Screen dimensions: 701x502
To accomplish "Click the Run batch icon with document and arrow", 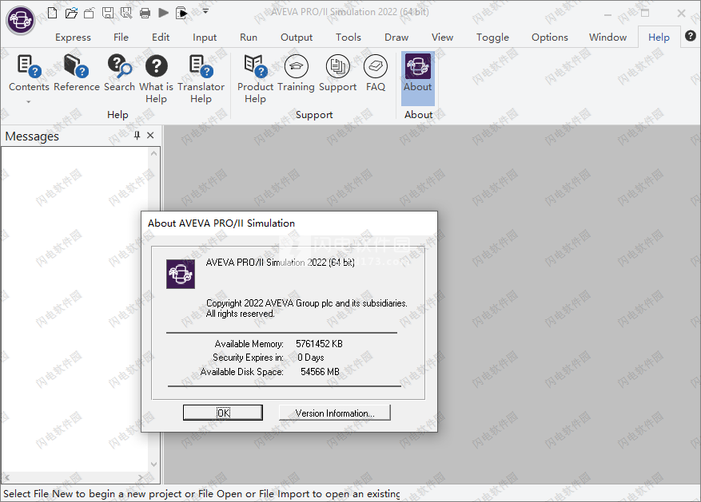I will click(x=181, y=13).
